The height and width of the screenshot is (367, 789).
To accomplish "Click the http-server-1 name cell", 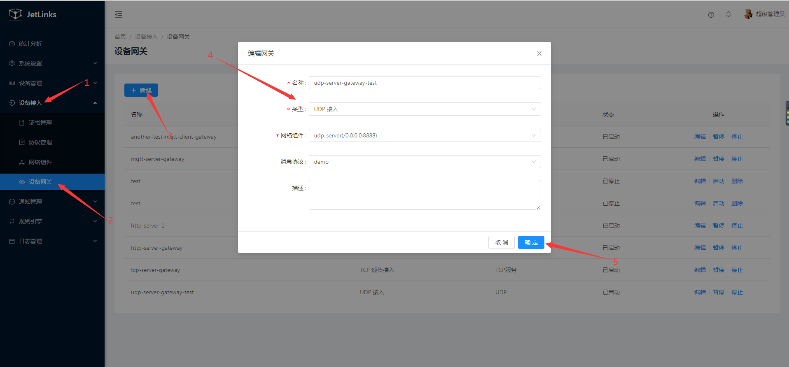I will [x=147, y=225].
